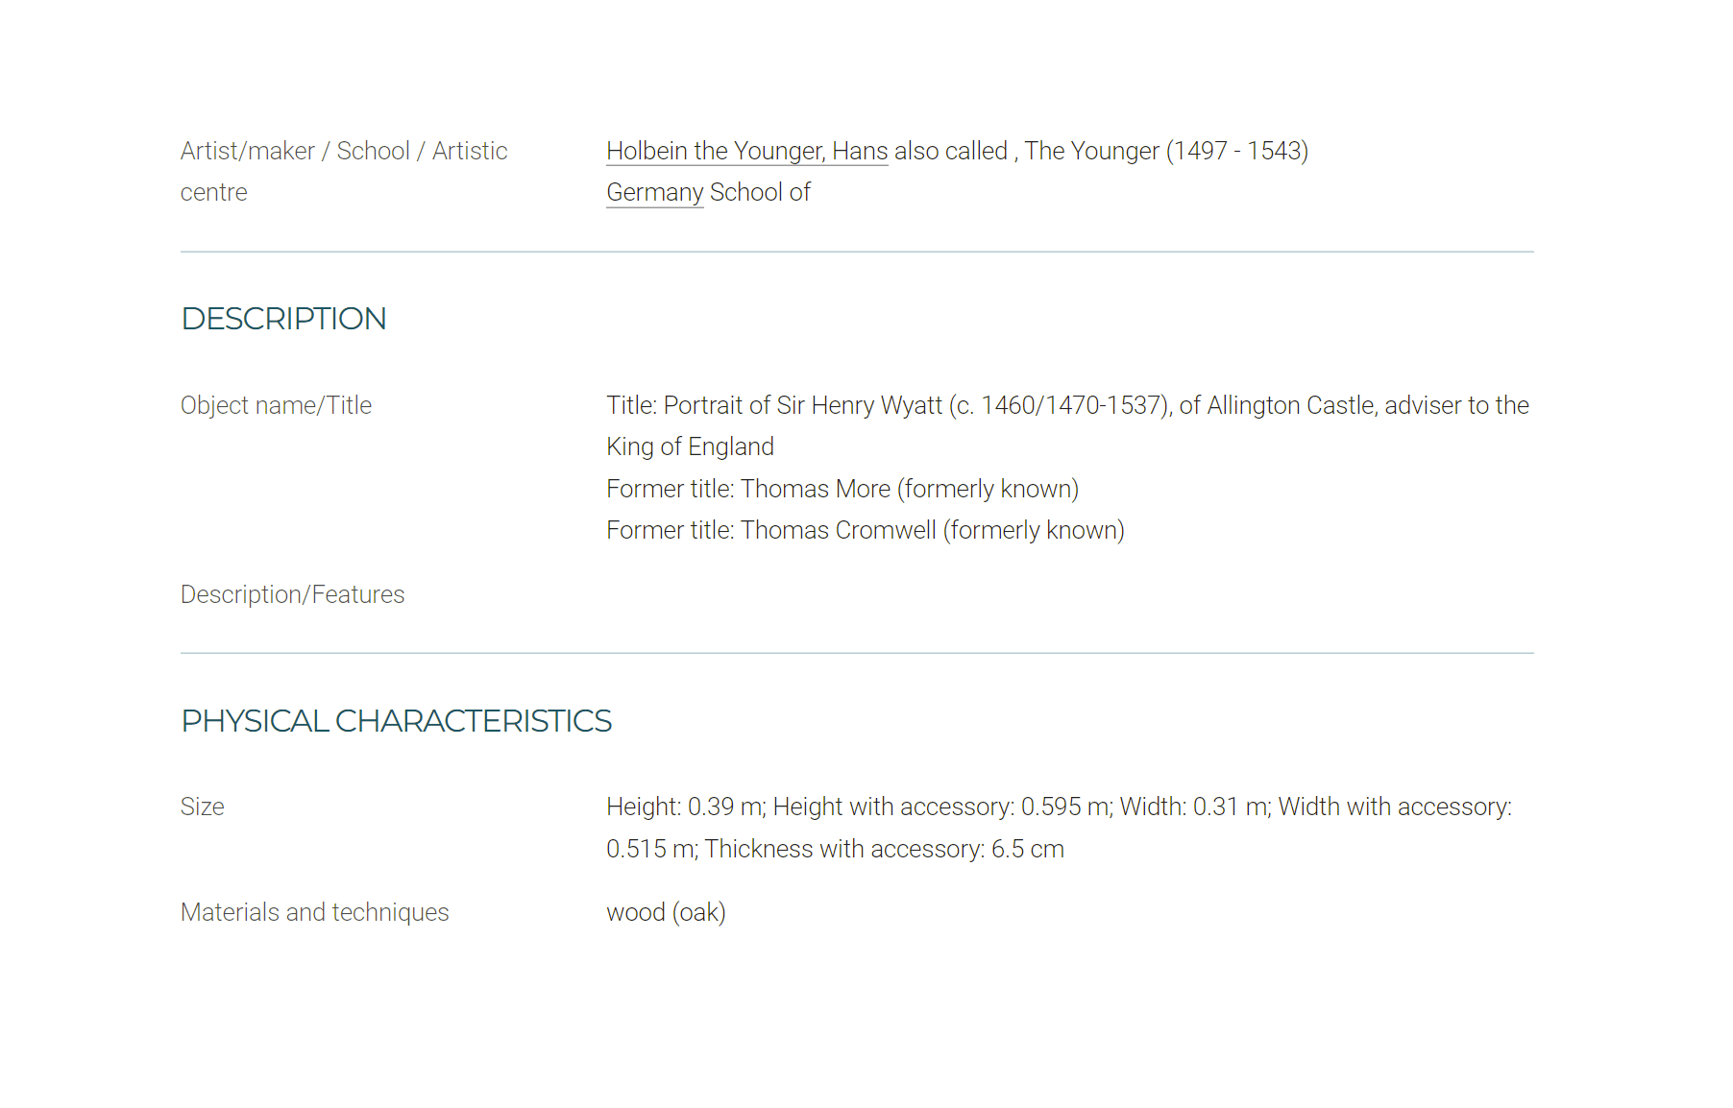The width and height of the screenshot is (1733, 1108).
Task: Follow the Germany school link
Action: point(655,193)
